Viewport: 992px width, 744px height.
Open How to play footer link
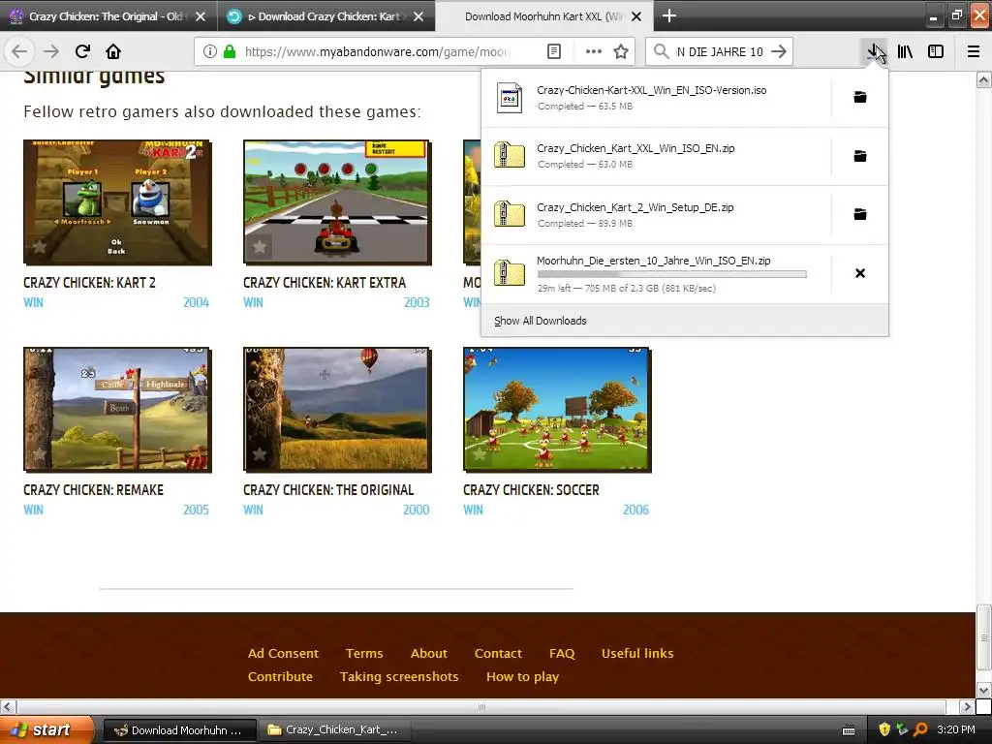pyautogui.click(x=522, y=677)
